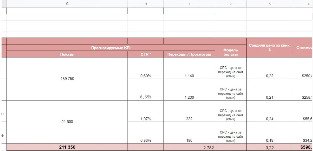Click the CTR cell with 0,60%
Screen dimensions: 313x151
click(146, 68)
